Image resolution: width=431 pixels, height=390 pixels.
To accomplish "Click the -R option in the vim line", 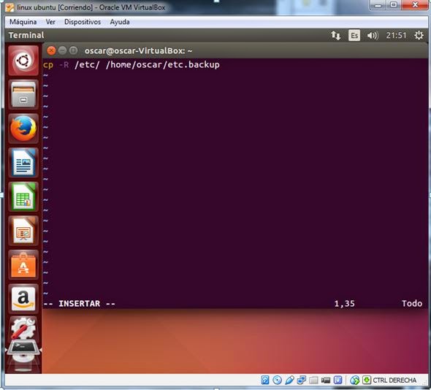I will tap(64, 65).
